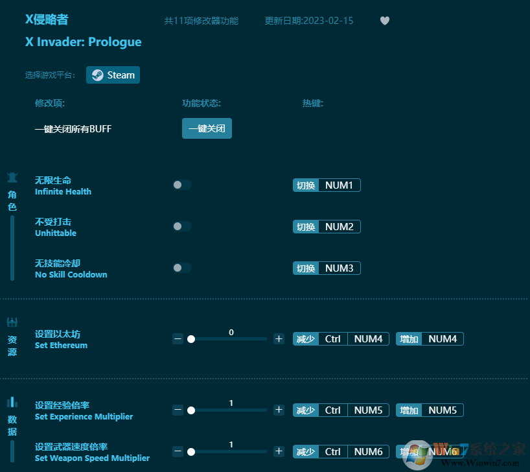Click plus icon for Weapon Speed Multiplier
Image resolution: width=530 pixels, height=472 pixels.
pos(279,451)
